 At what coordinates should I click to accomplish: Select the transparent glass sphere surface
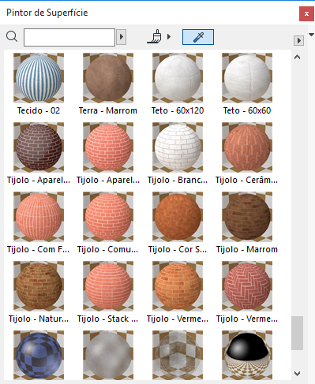coord(178,355)
